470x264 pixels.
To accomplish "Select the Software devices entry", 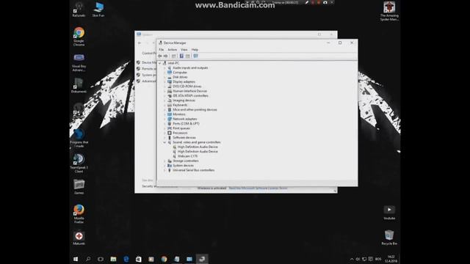I will click(x=184, y=138).
